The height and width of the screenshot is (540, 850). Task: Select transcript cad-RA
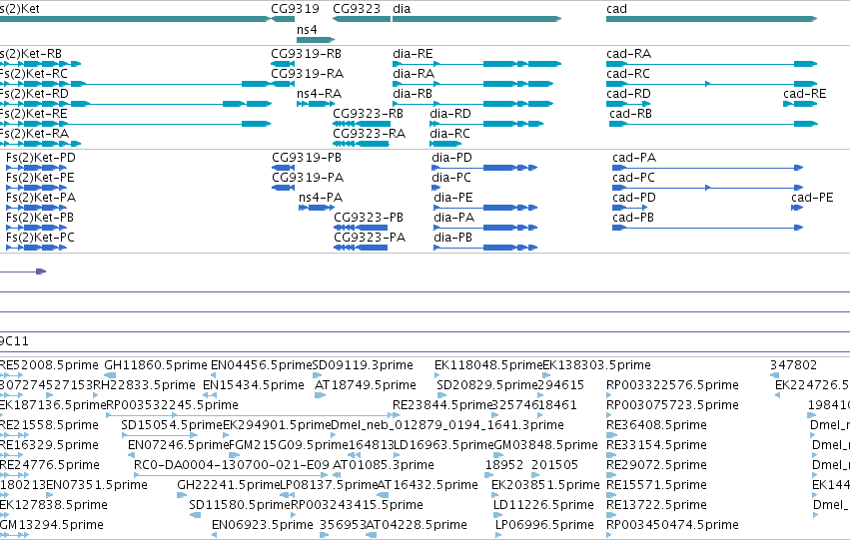tap(711, 64)
